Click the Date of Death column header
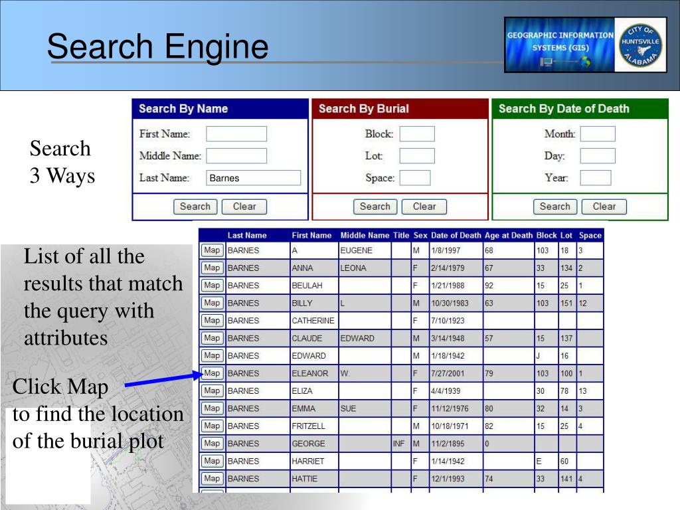The height and width of the screenshot is (510, 680). (456, 236)
